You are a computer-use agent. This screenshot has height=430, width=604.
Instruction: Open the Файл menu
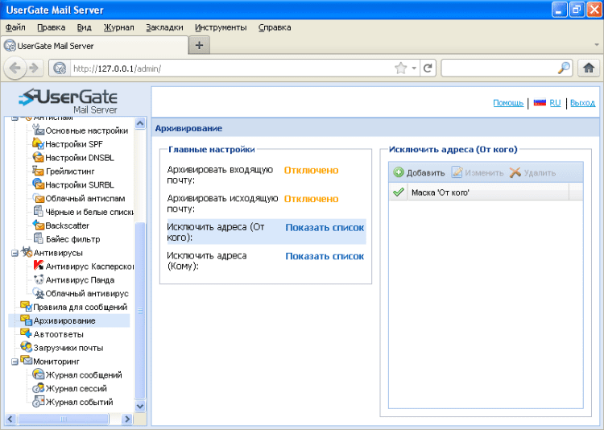pyautogui.click(x=15, y=27)
